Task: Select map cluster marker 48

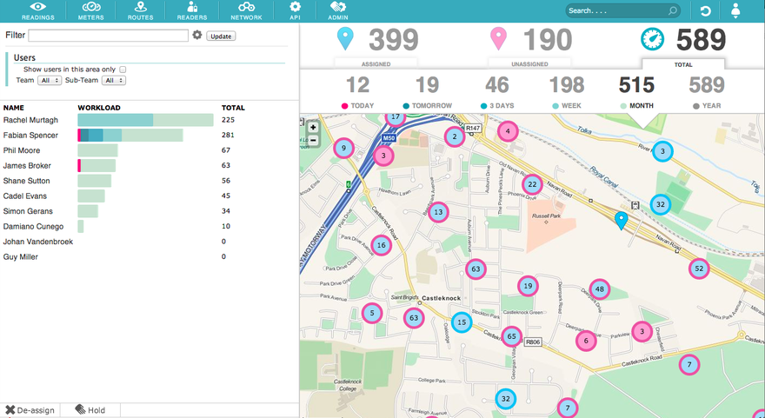Action: pos(600,289)
